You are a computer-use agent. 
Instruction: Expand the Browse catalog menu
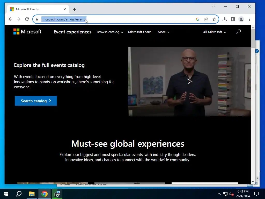coord(110,32)
